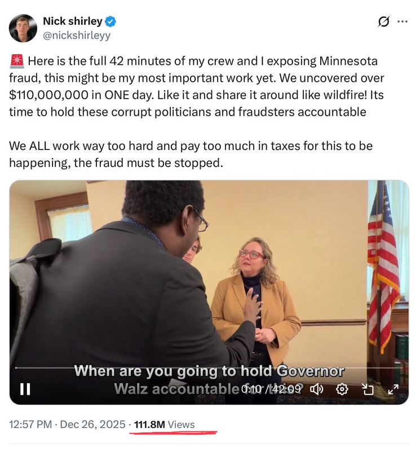Click the red siren emoji in post
420x451 pixels.
coord(17,61)
